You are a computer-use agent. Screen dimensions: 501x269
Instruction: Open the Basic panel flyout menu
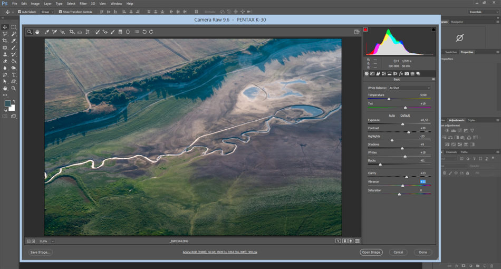click(433, 79)
